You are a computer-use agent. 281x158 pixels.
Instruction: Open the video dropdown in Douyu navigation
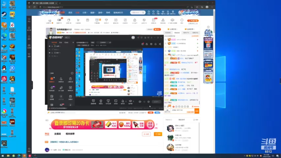point(92,13)
